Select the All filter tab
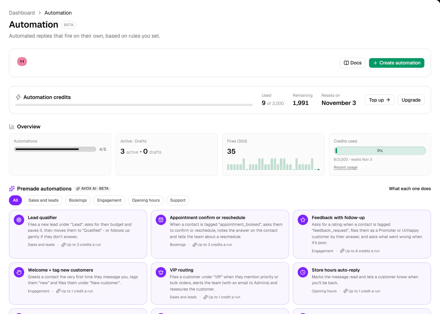Image resolution: width=440 pixels, height=314 pixels. click(x=15, y=200)
